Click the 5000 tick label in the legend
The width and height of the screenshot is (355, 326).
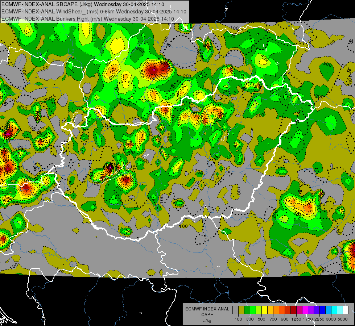343,319
